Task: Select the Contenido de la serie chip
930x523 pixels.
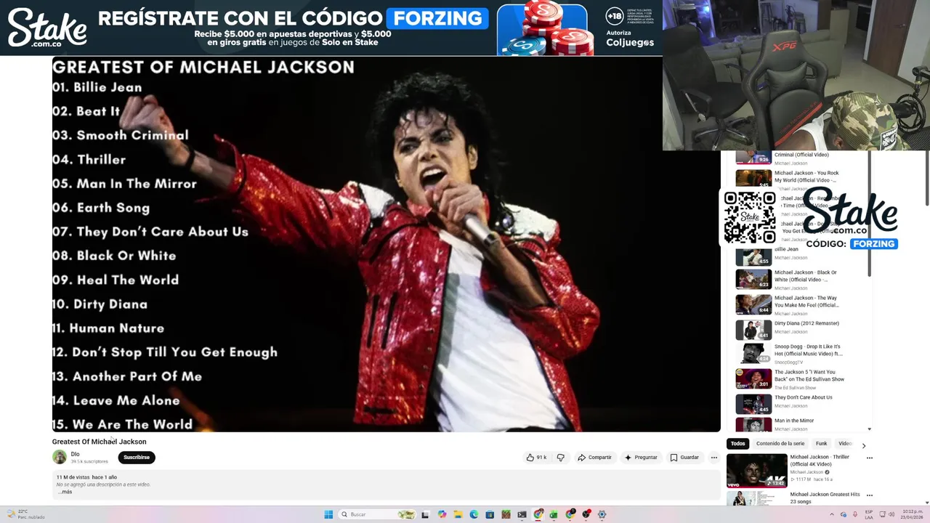Action: pyautogui.click(x=780, y=444)
